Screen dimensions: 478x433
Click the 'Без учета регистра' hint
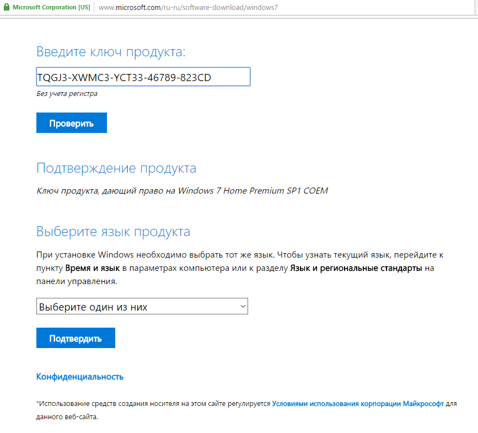[67, 94]
